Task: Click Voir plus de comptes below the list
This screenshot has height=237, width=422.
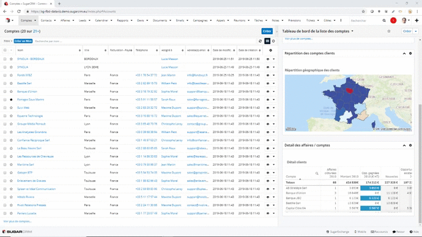Action: tap(17, 221)
